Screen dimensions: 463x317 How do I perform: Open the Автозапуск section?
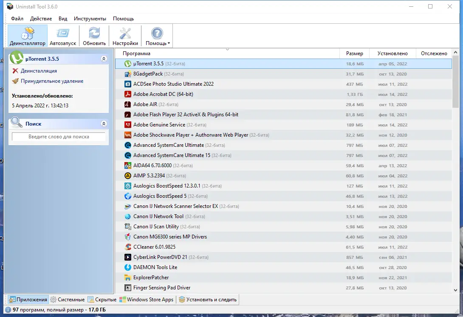[x=63, y=36]
